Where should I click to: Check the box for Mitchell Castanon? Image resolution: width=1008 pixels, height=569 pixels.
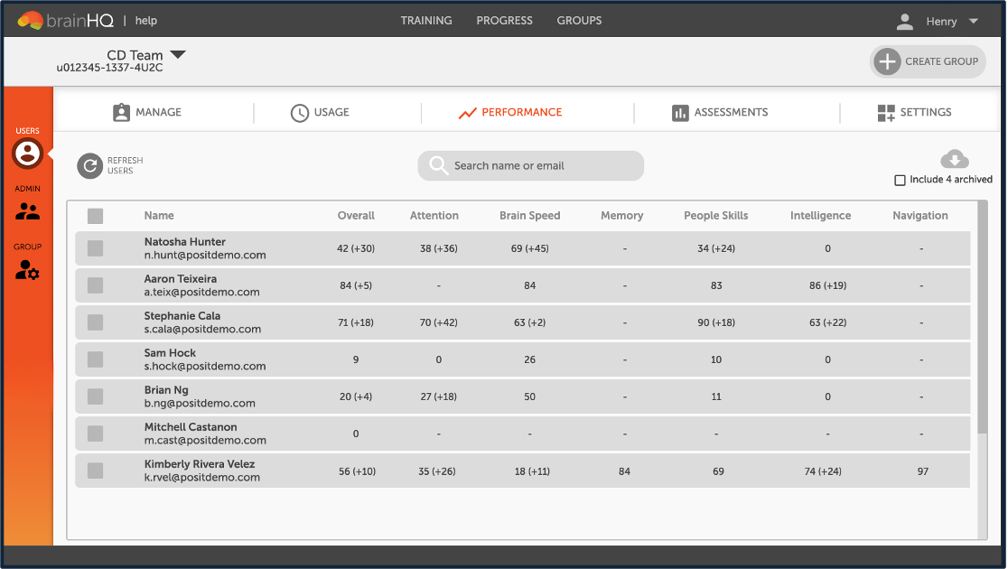pos(95,434)
